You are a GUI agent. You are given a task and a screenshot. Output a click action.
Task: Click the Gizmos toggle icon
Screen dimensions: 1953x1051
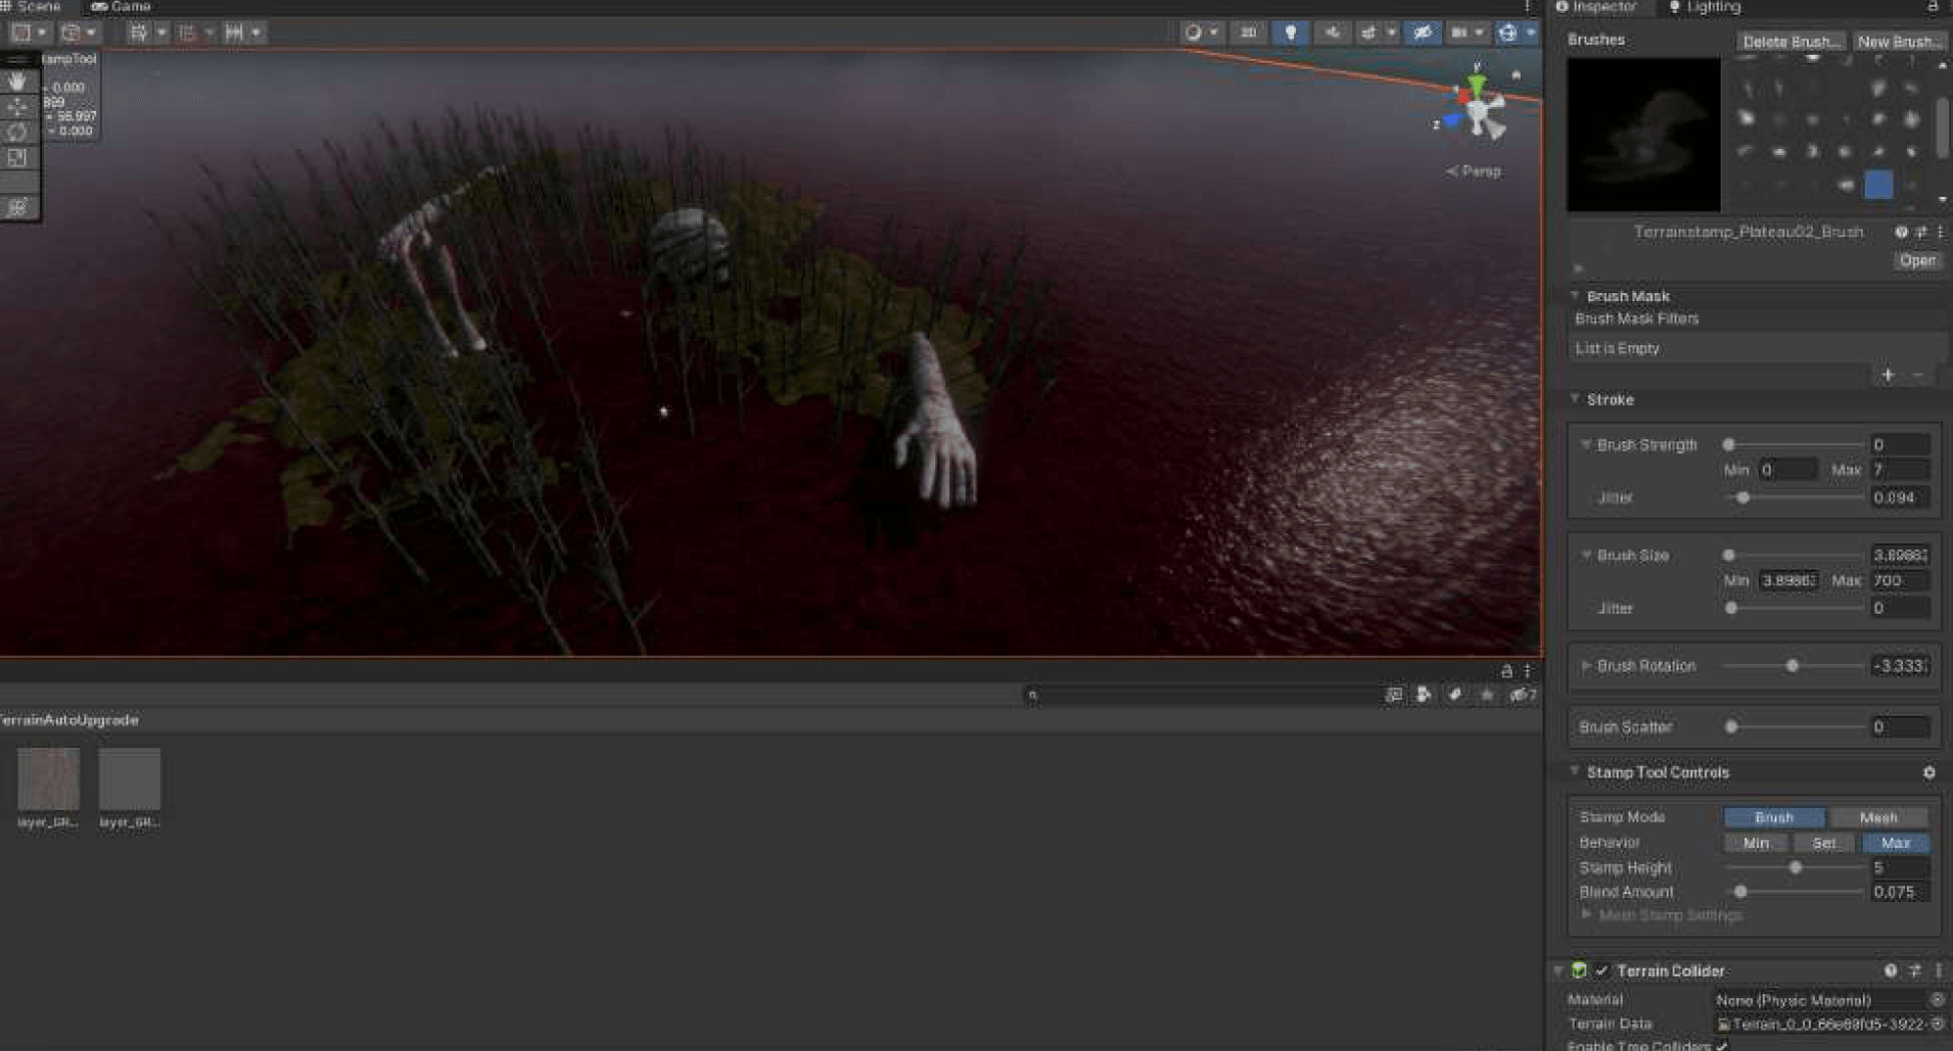1507,32
